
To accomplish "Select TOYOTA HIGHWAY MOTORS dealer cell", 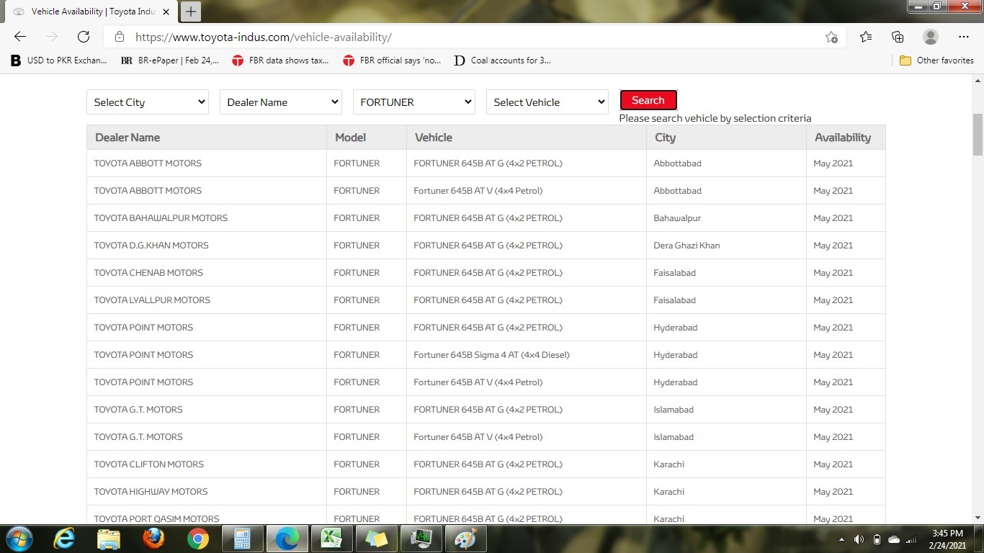I will tap(207, 492).
